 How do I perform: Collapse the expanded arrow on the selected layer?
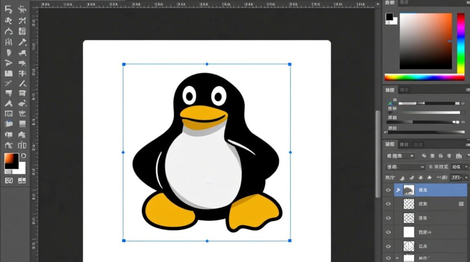[398, 190]
